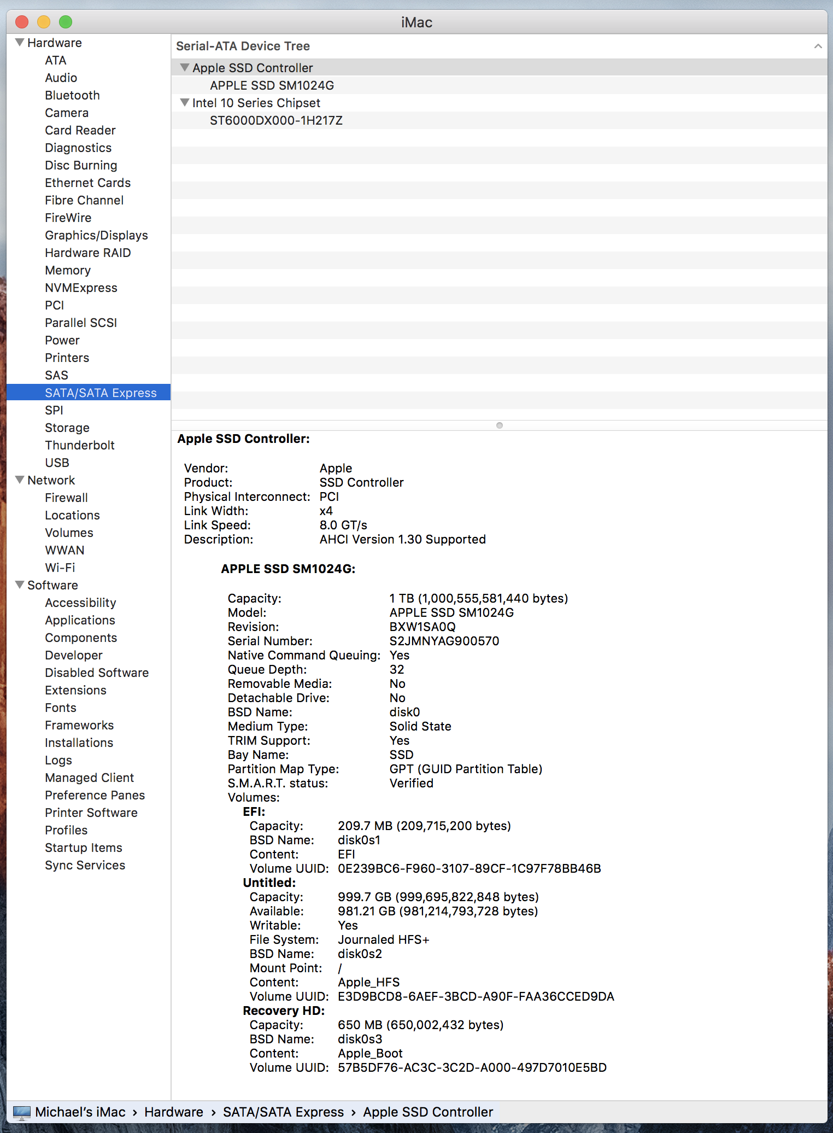The image size is (833, 1133).
Task: Select Storage in the sidebar
Action: pyautogui.click(x=67, y=428)
